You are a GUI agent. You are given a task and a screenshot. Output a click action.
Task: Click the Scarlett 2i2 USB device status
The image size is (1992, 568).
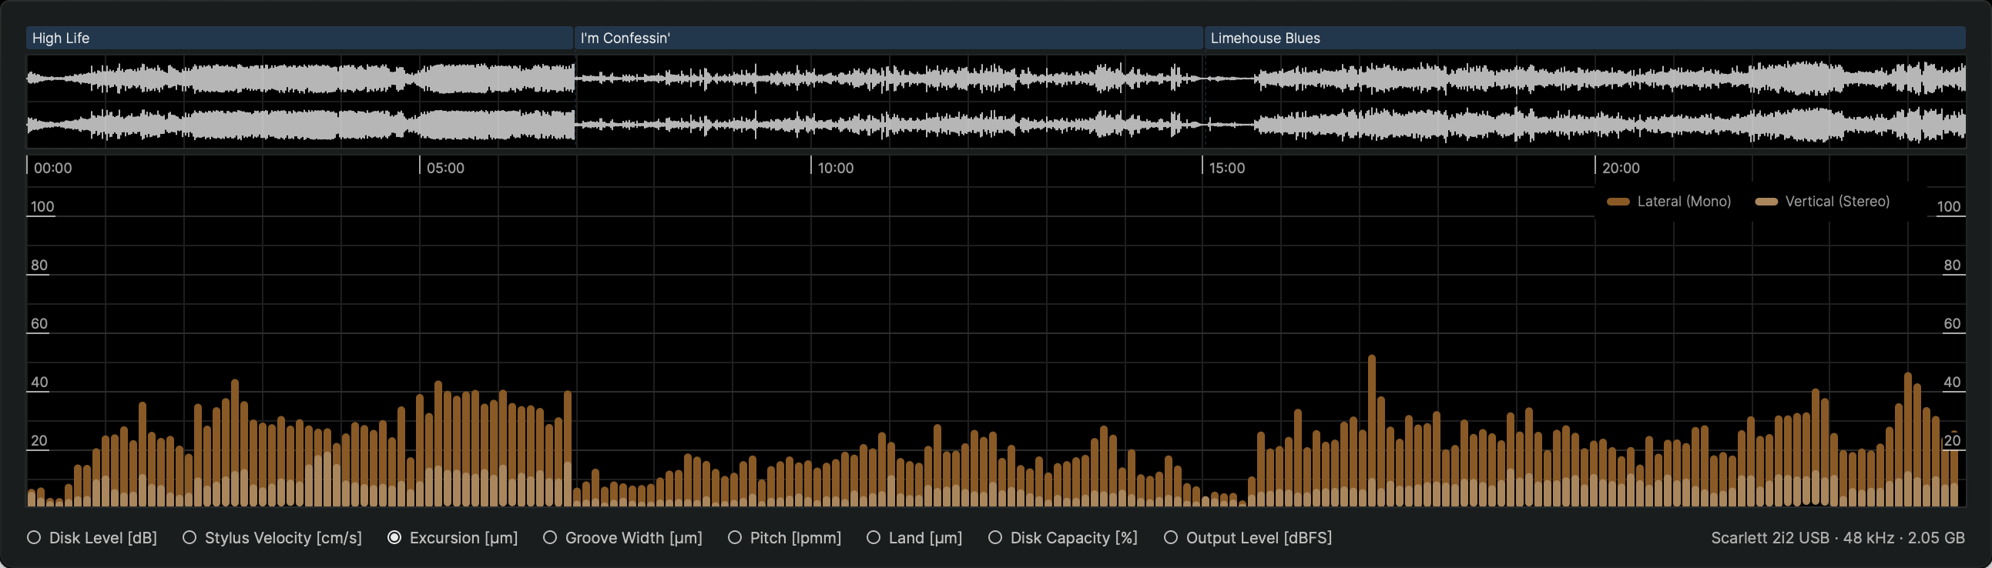click(1837, 538)
